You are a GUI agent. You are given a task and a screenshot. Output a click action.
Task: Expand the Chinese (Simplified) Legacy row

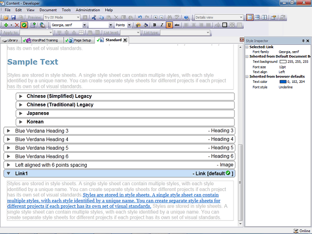point(20,97)
